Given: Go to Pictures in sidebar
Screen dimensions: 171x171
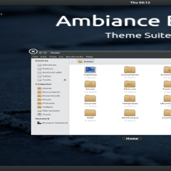Looking at the screenshot, I should [x=46, y=103].
